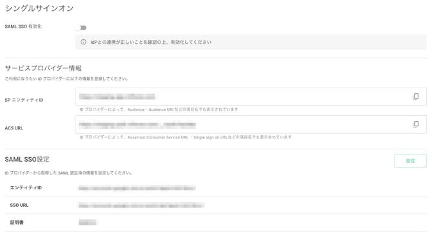Copy the ACS URL value

(x=415, y=124)
